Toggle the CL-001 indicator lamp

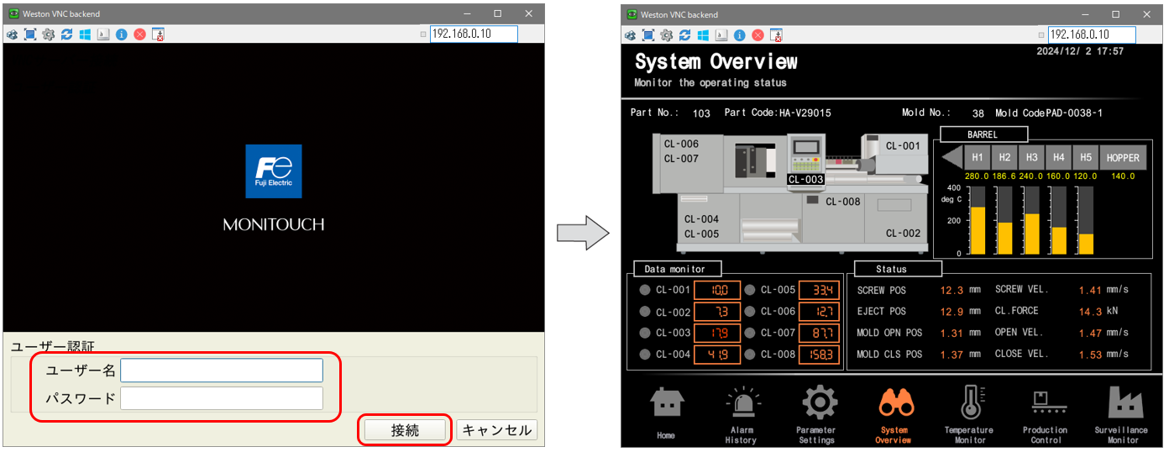[645, 291]
